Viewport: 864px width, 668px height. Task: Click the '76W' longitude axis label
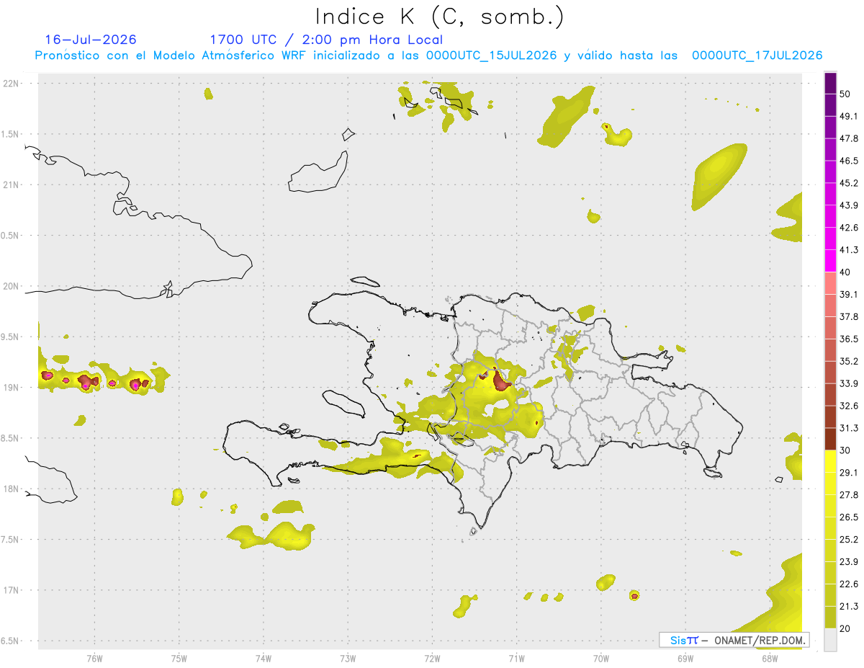94,658
